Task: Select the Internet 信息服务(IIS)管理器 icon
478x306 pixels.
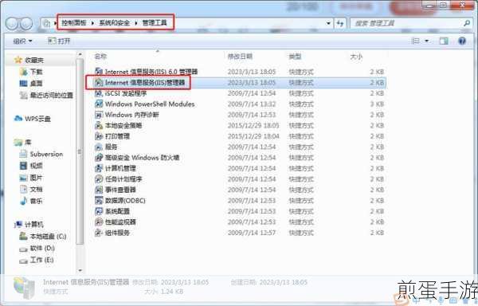Action: point(99,83)
